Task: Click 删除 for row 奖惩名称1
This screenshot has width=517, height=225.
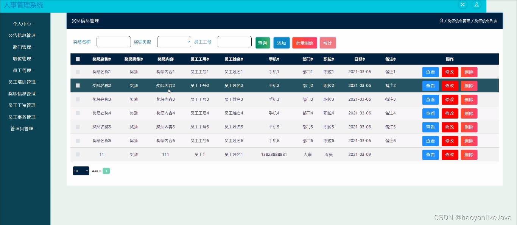Action: tap(469, 72)
